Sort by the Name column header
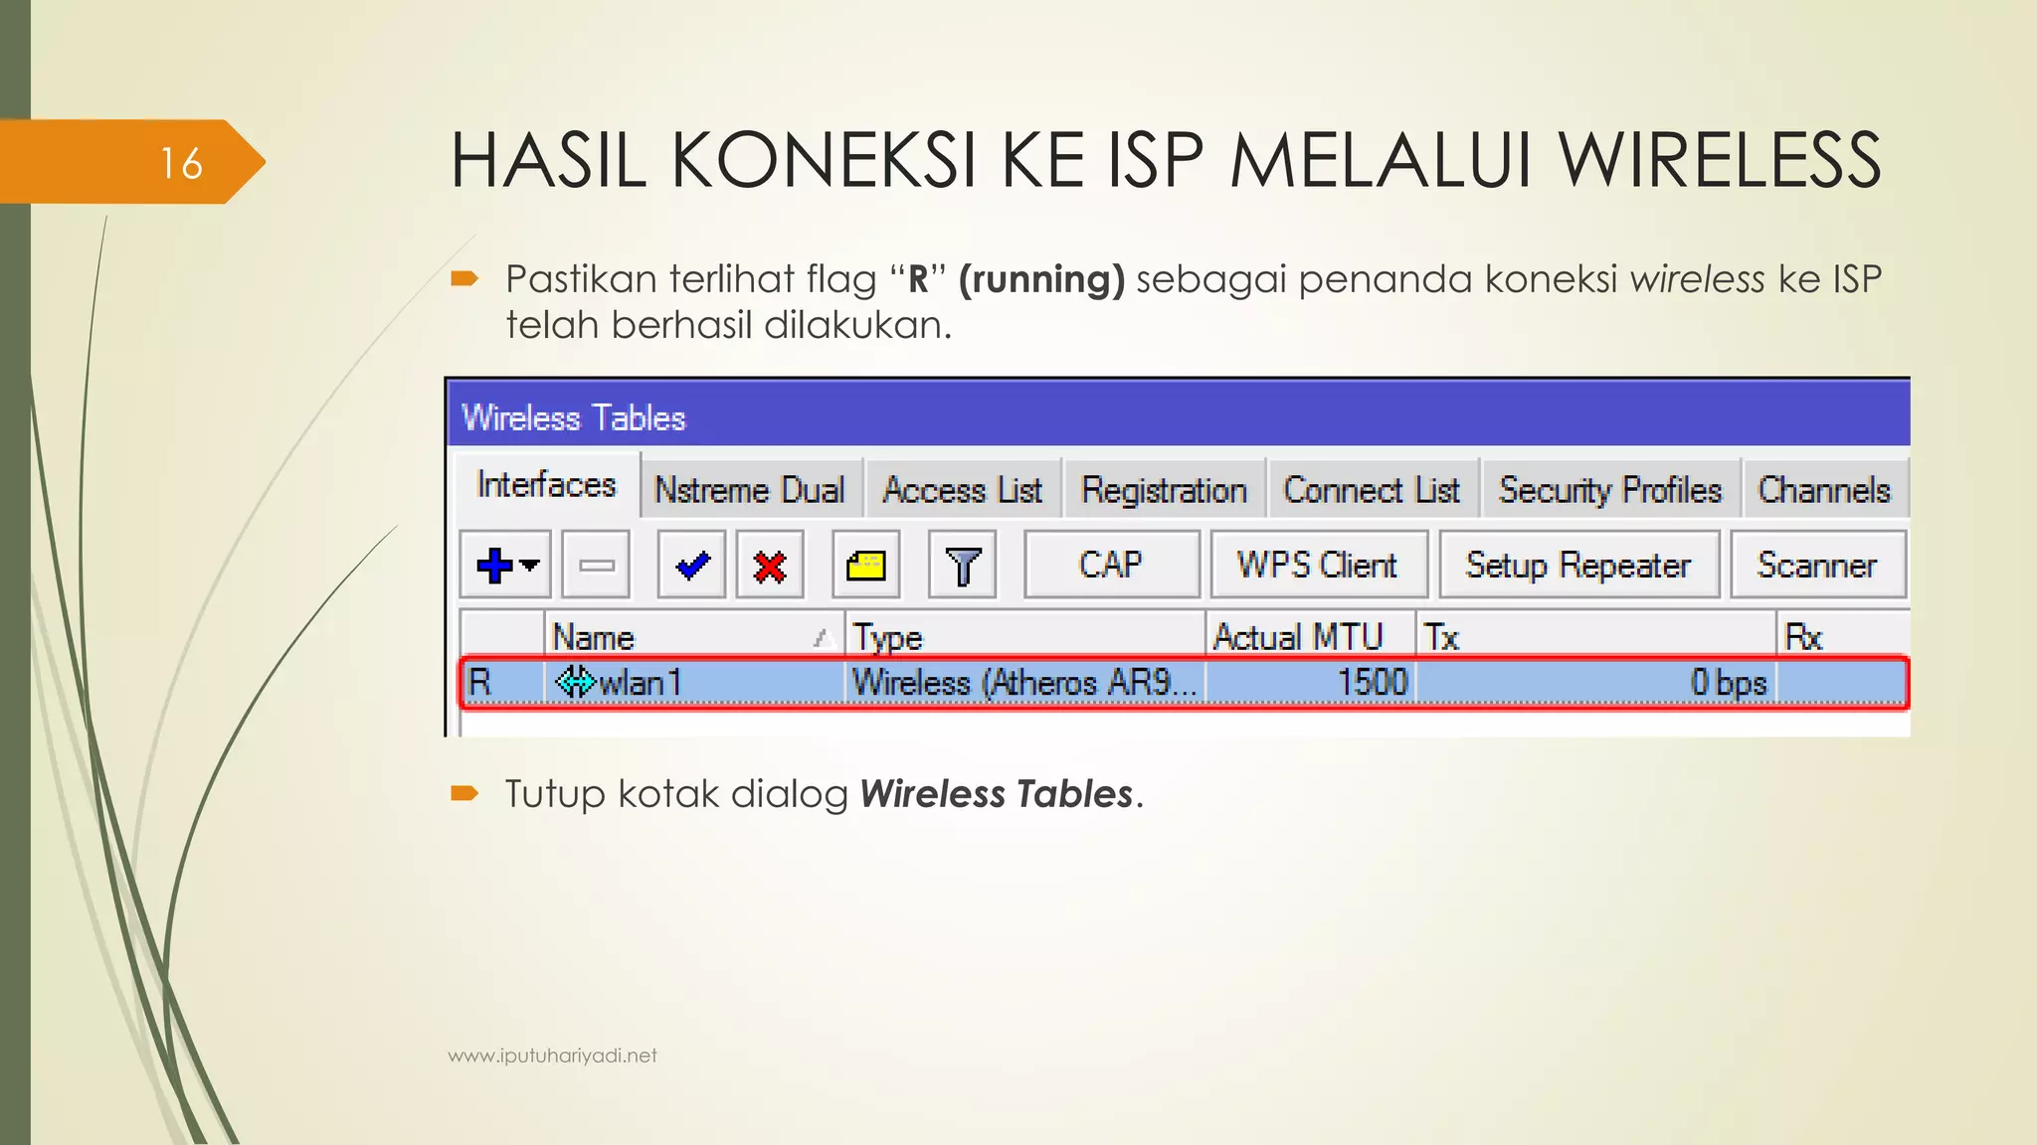2037x1145 pixels. point(694,636)
